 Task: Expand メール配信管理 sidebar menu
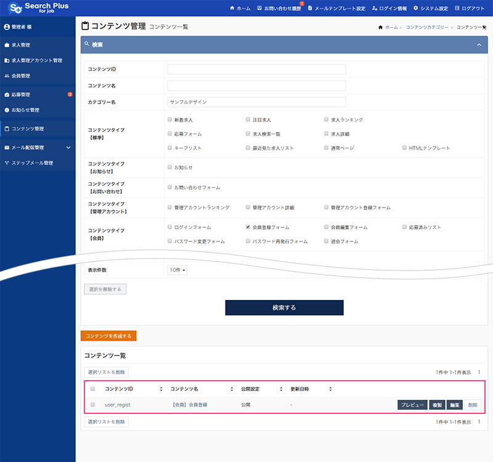[68, 148]
